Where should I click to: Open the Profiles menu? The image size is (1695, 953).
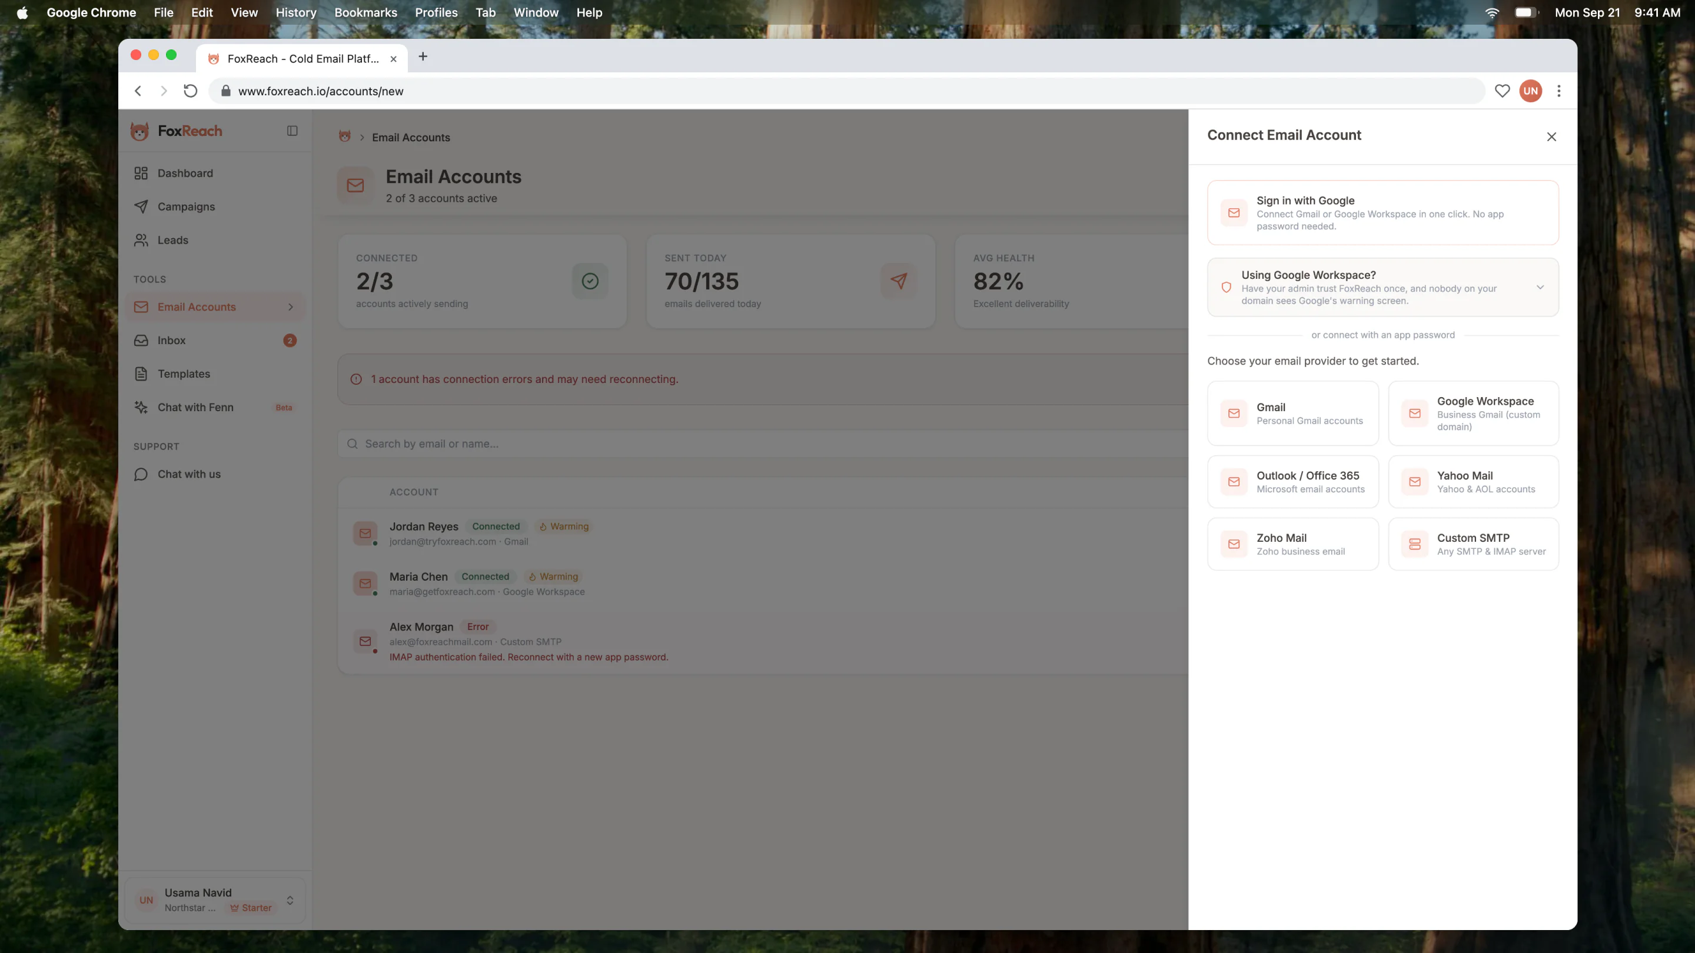pyautogui.click(x=436, y=12)
